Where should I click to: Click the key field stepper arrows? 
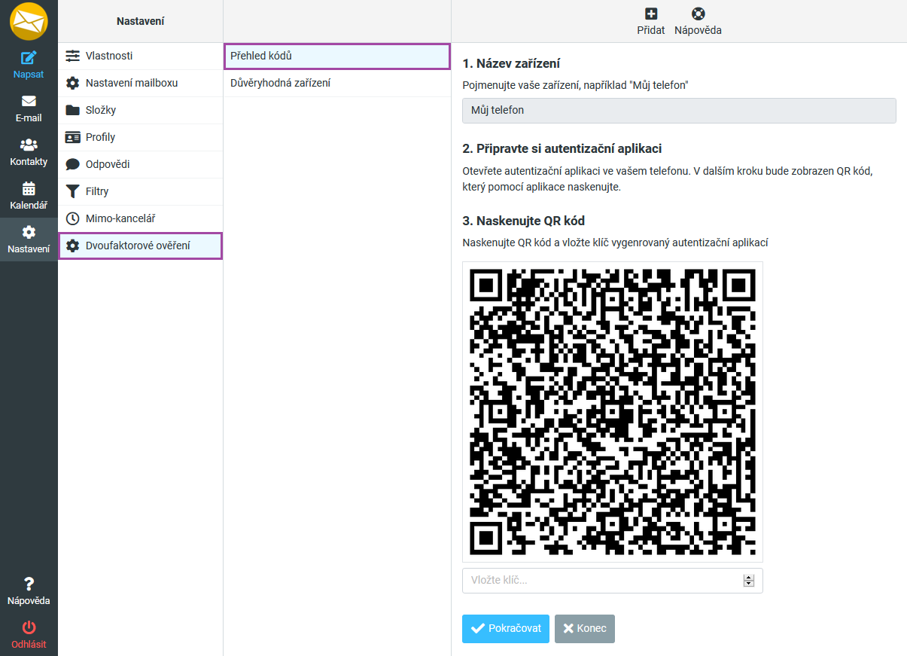[748, 581]
